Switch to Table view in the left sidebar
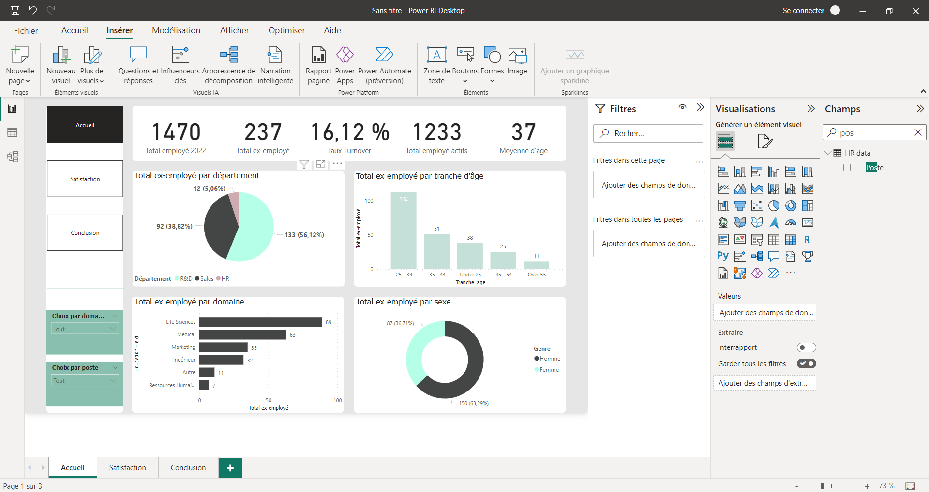929x492 pixels. click(12, 132)
